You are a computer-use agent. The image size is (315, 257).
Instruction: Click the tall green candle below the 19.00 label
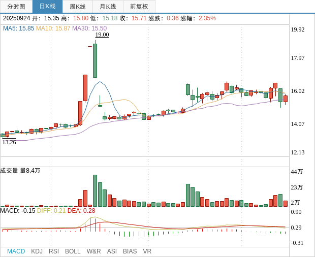(x=95, y=60)
